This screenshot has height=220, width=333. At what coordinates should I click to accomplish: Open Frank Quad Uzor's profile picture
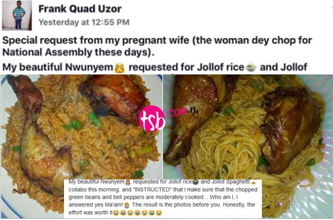tap(17, 15)
